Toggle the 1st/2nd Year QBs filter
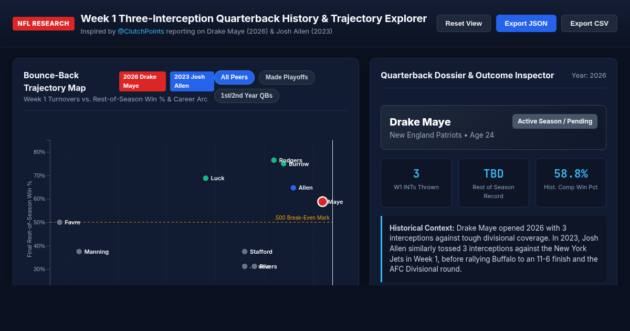 tap(247, 96)
